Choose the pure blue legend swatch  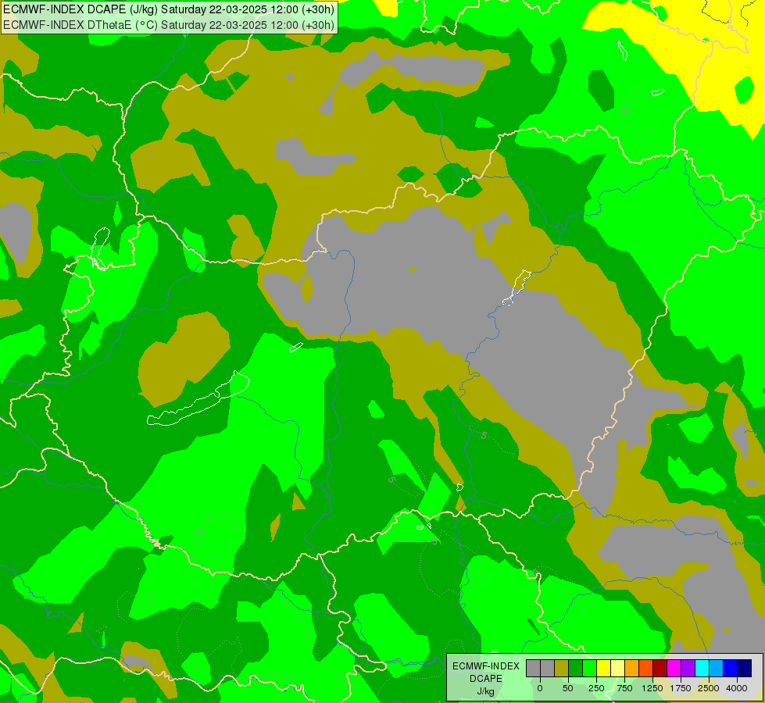pos(731,668)
